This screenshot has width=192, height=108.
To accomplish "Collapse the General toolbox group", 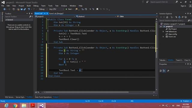I will 6,20.
